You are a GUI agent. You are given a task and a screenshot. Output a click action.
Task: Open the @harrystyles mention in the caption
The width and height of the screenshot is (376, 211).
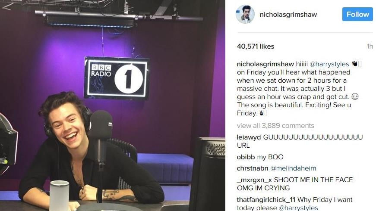[329, 64]
